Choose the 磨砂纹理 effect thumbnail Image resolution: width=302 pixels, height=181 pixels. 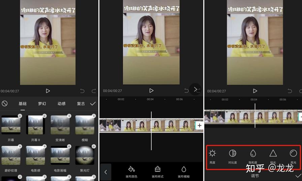[11, 155]
